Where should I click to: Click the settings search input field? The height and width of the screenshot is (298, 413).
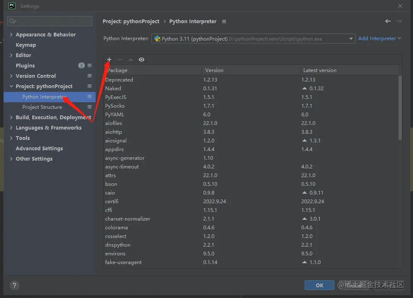50,21
